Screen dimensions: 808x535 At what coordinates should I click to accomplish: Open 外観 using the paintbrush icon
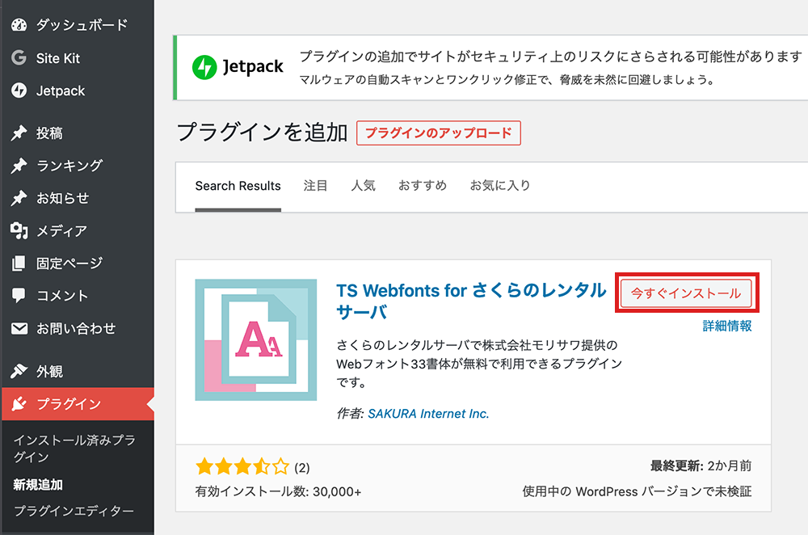(x=19, y=371)
